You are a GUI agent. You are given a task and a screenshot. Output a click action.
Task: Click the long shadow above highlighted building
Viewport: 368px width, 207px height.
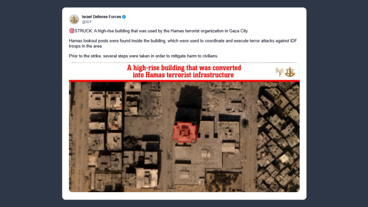pos(189,104)
